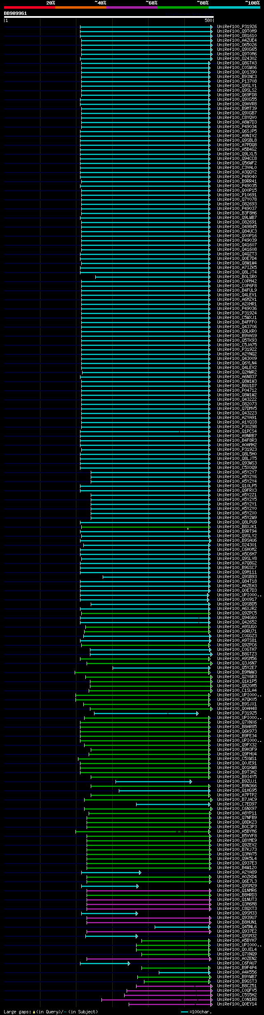Viewport: 264px width, 1015px height.
Task: Select UniRef100_B0LSR0 label
Action: (x=237, y=277)
